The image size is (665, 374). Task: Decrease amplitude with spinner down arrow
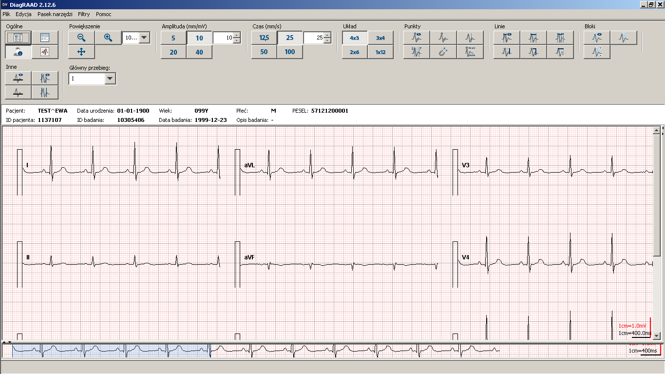click(237, 40)
